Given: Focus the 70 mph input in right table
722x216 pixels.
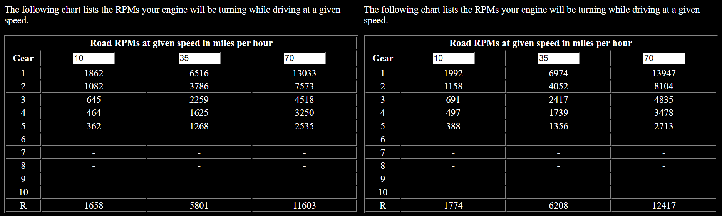Looking at the screenshot, I should point(664,58).
